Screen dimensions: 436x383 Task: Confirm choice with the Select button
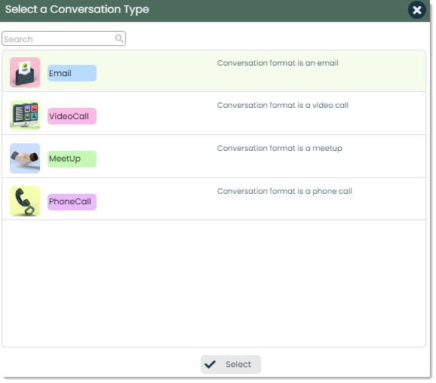pyautogui.click(x=231, y=364)
